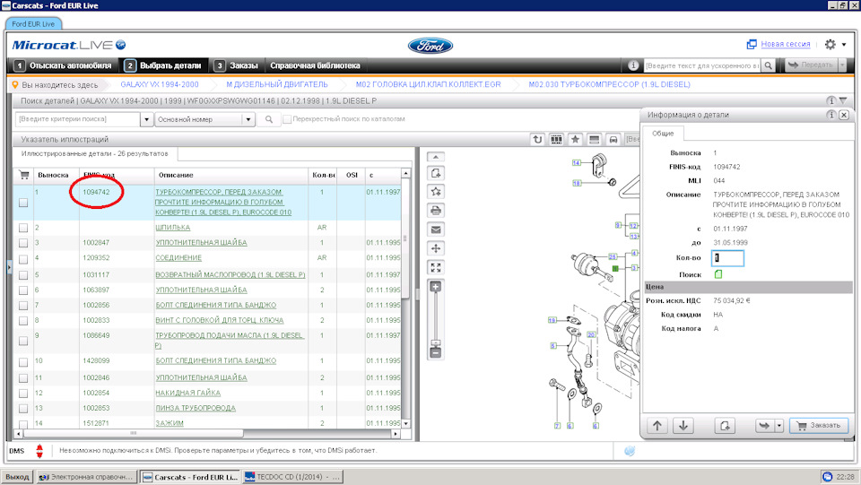This screenshot has width=861, height=485.
Task: Go to the previous part with the up arrow
Action: click(657, 426)
